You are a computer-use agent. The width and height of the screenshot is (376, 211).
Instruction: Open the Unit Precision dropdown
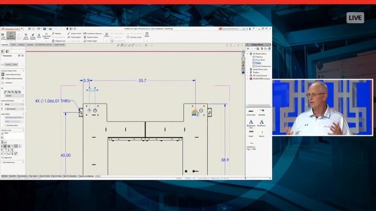tap(14, 109)
